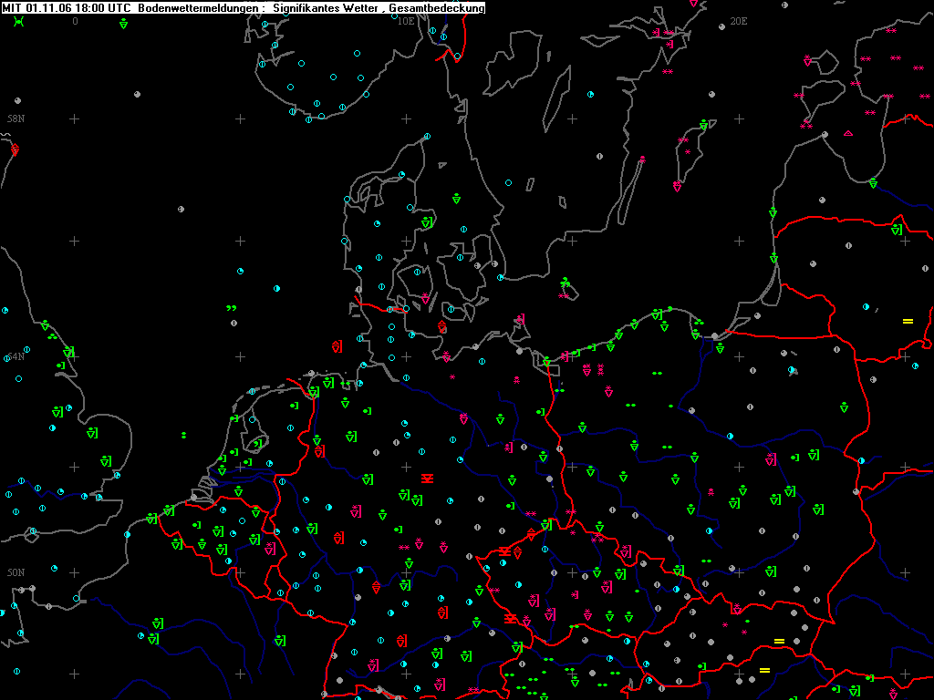Click the grid cross just right of the 58N label

tap(74, 119)
